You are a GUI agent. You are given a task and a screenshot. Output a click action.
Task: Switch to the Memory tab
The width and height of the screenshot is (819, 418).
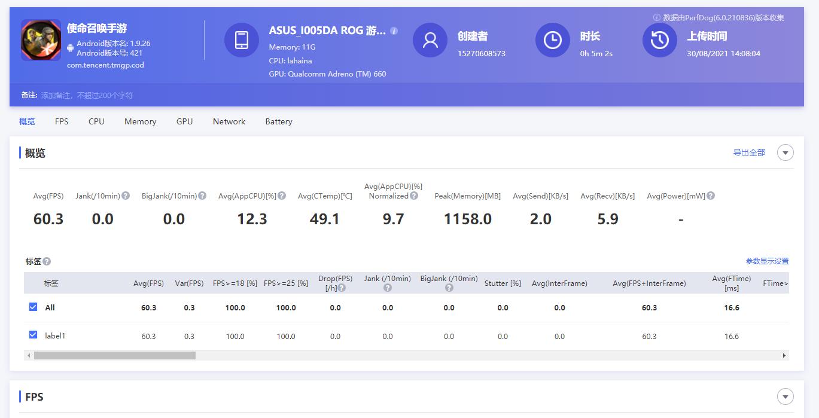click(140, 121)
